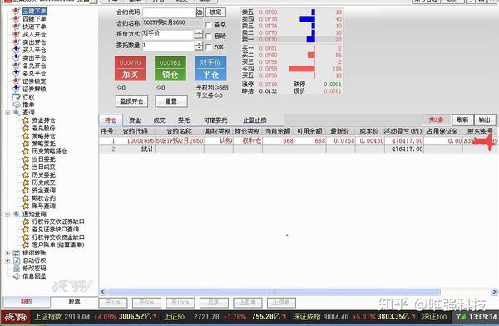This screenshot has width=499, height=326.
Task: Open 期权合约 query
Action: coord(43,198)
